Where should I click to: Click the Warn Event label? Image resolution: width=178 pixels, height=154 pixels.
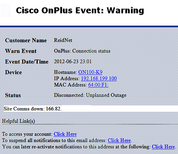pyautogui.click(x=21, y=51)
